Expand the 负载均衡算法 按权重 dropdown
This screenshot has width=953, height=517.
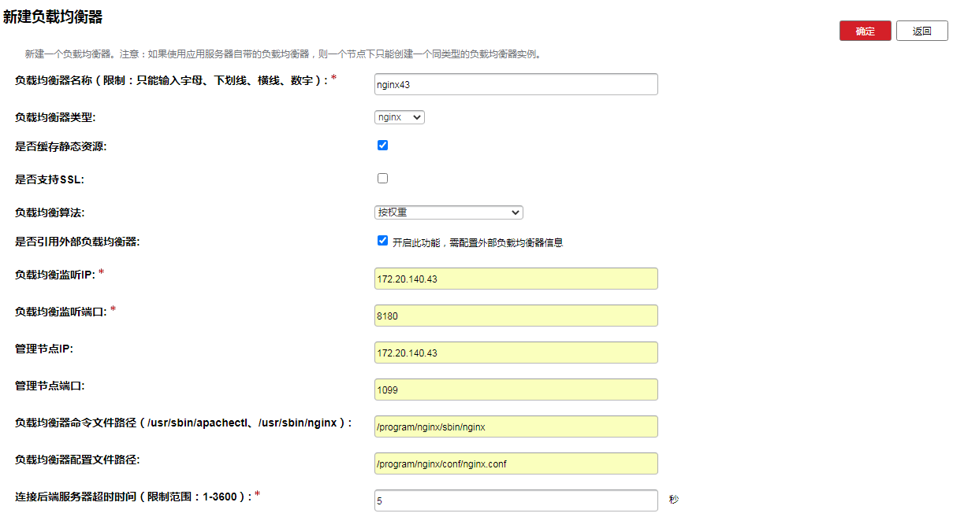pos(449,212)
